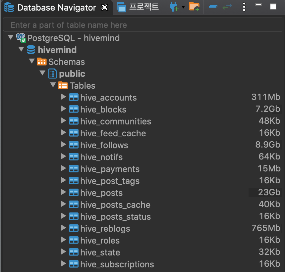
Task: Open the view menu three dots
Action: pyautogui.click(x=244, y=7)
